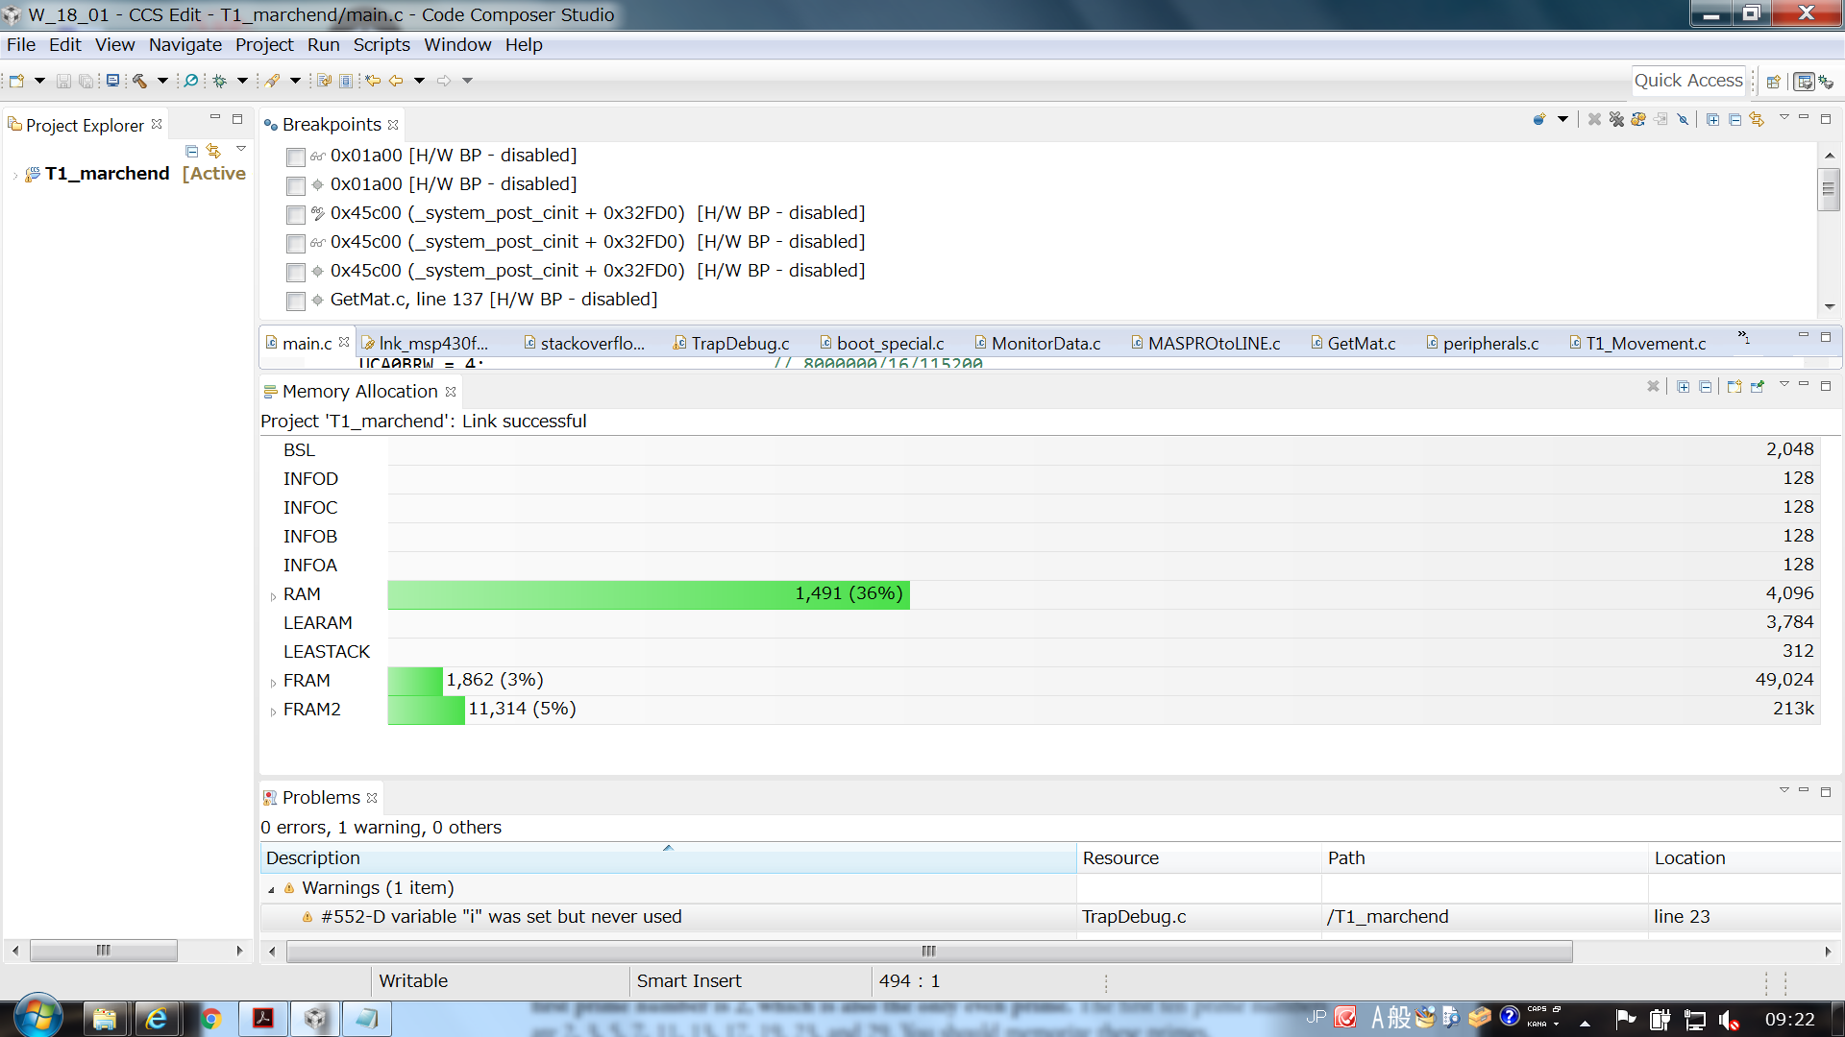Toggle skip all breakpoints icon
Screen dimensions: 1845x1037
click(x=1683, y=119)
